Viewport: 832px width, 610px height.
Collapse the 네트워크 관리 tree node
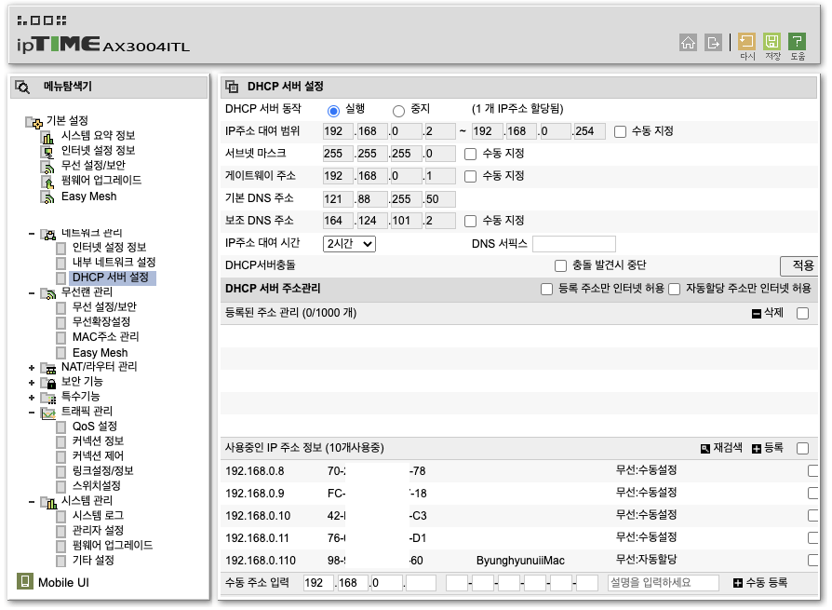pyautogui.click(x=32, y=233)
